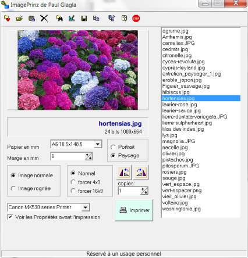The width and height of the screenshot is (248, 258).
Task: Click the floppy disk save icon
Action: (x=84, y=19)
